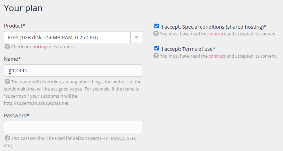Click the "Your plan" heading
This screenshot has width=283, height=151.
pyautogui.click(x=23, y=8)
